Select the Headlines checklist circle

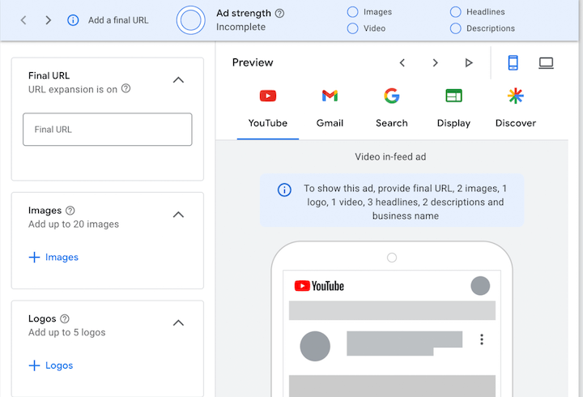[455, 12]
